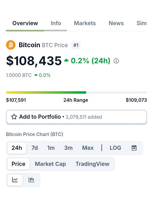Switch to line chart view
Image resolution: width=153 pixels, height=198 pixels.
(15, 180)
